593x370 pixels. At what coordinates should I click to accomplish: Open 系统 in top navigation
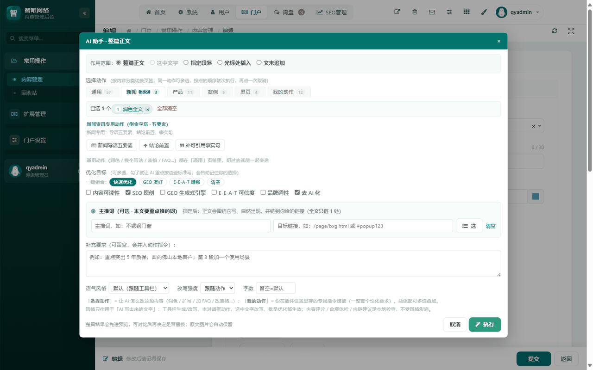pyautogui.click(x=188, y=12)
